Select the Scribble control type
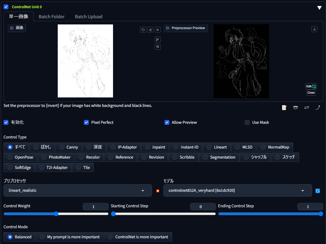This screenshot has height=244, width=326. [184, 157]
